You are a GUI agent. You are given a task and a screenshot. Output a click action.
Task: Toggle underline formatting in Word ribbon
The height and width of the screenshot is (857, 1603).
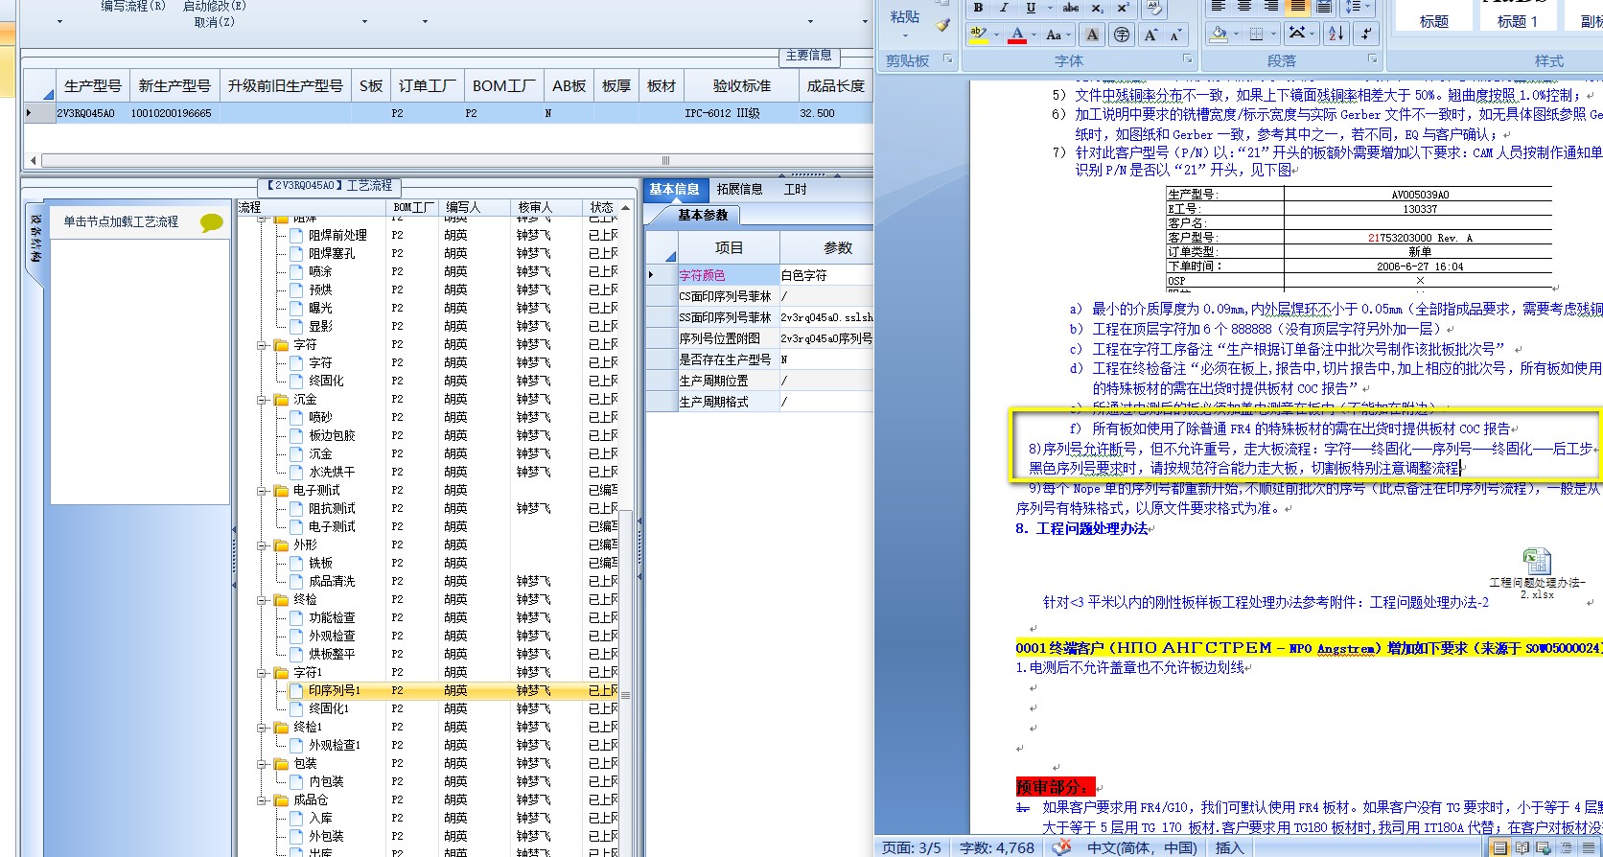(x=1031, y=7)
